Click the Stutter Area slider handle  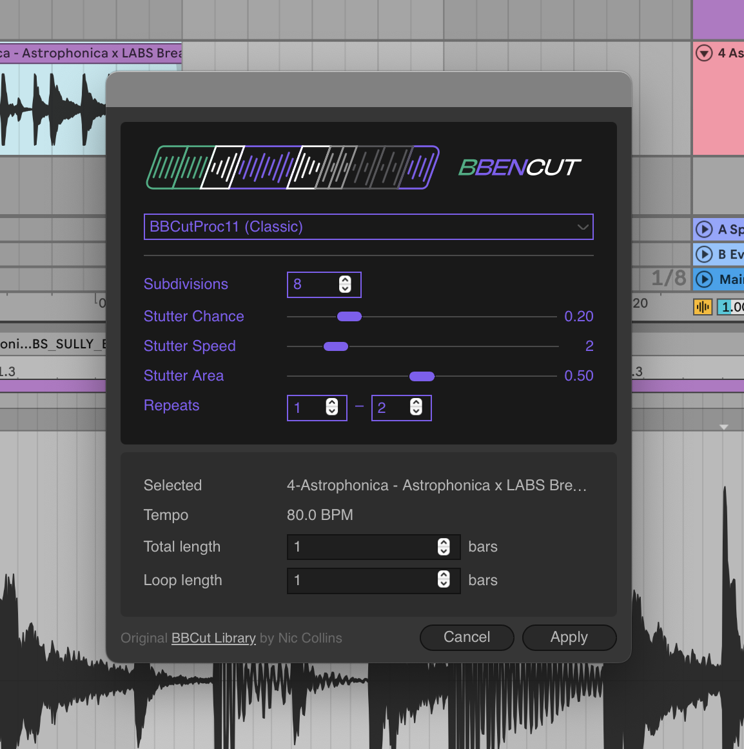click(422, 376)
